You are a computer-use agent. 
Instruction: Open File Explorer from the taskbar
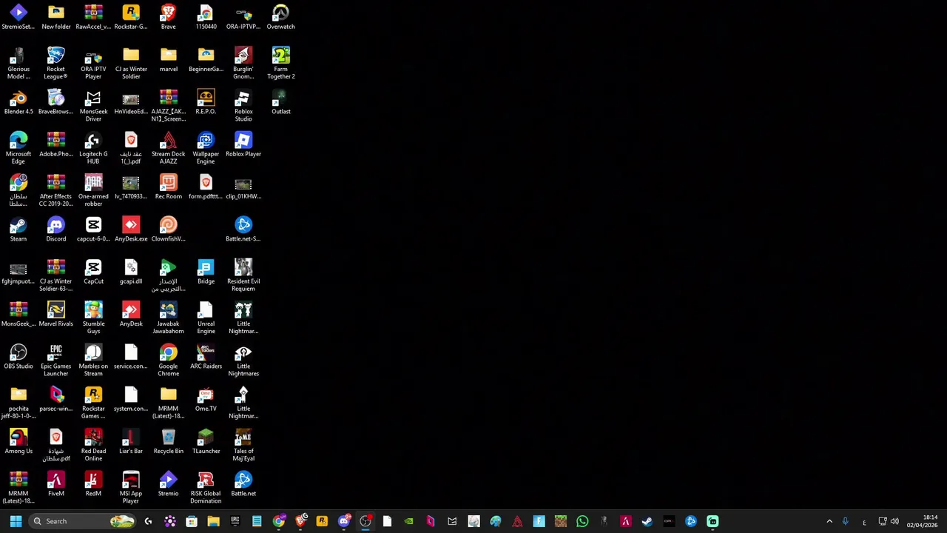[x=213, y=521]
